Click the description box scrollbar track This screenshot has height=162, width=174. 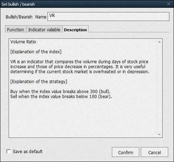point(159,88)
